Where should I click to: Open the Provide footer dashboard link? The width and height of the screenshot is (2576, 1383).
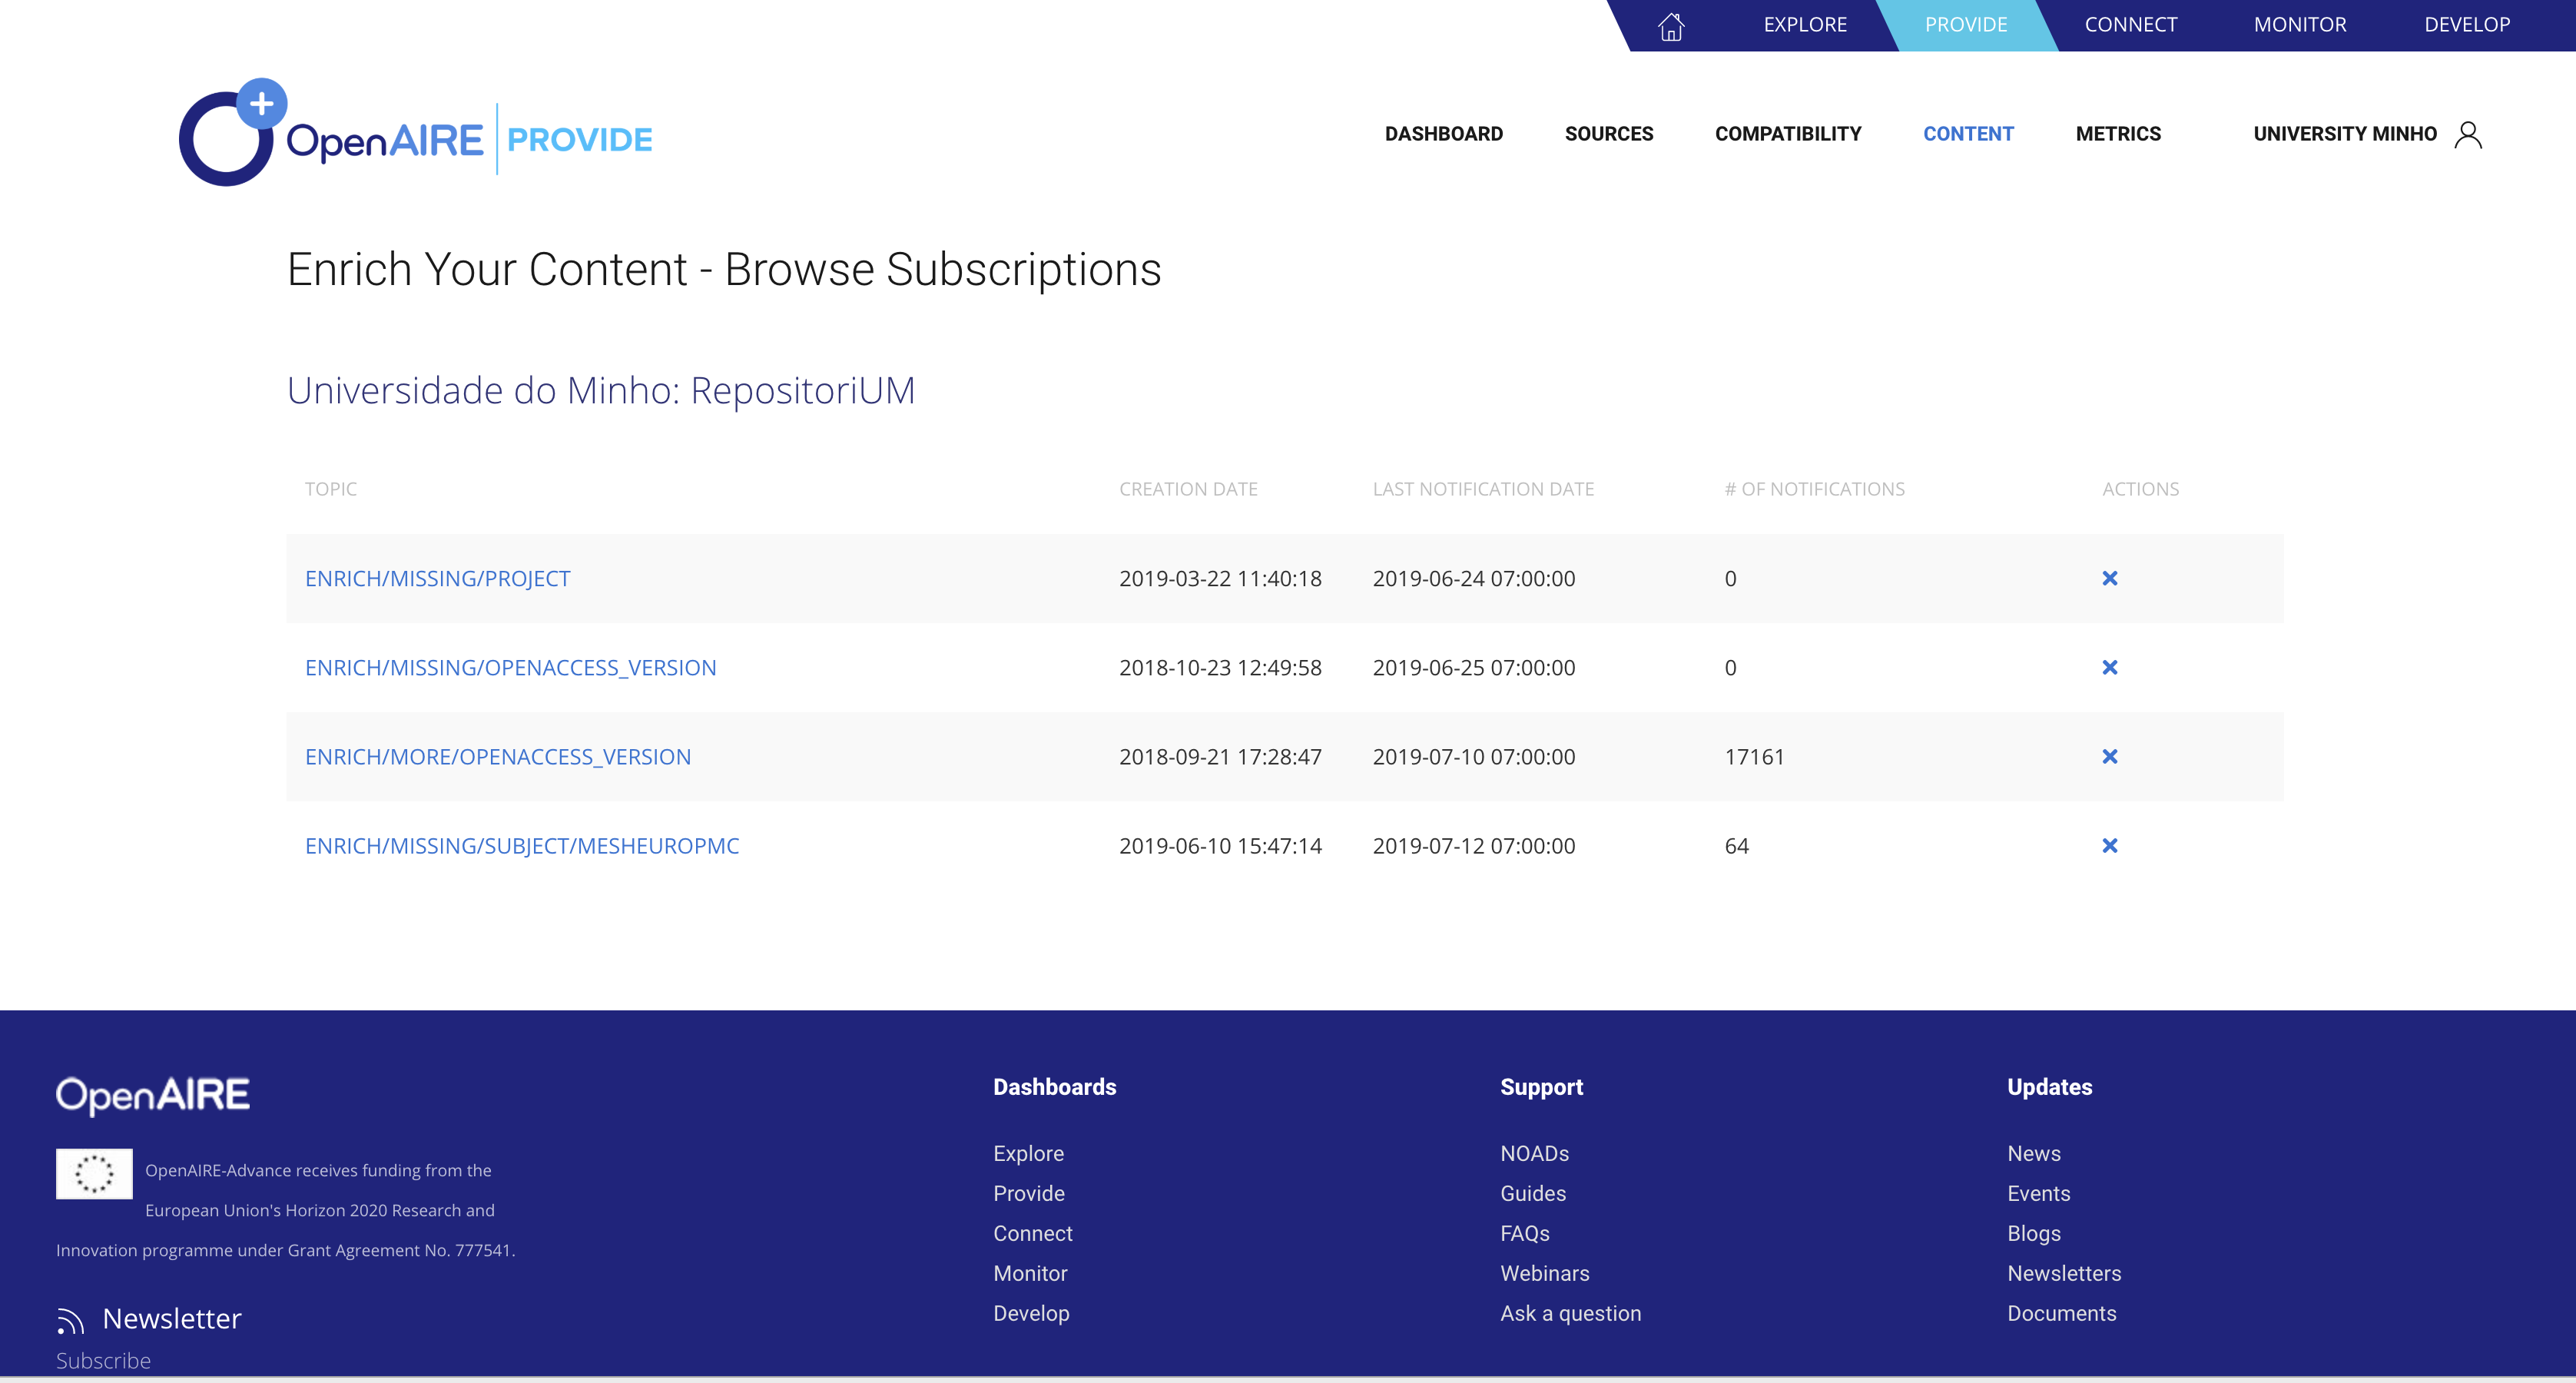pyautogui.click(x=1028, y=1193)
